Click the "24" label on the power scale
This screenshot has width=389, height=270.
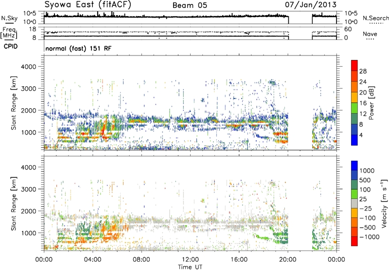pyautogui.click(x=363, y=82)
